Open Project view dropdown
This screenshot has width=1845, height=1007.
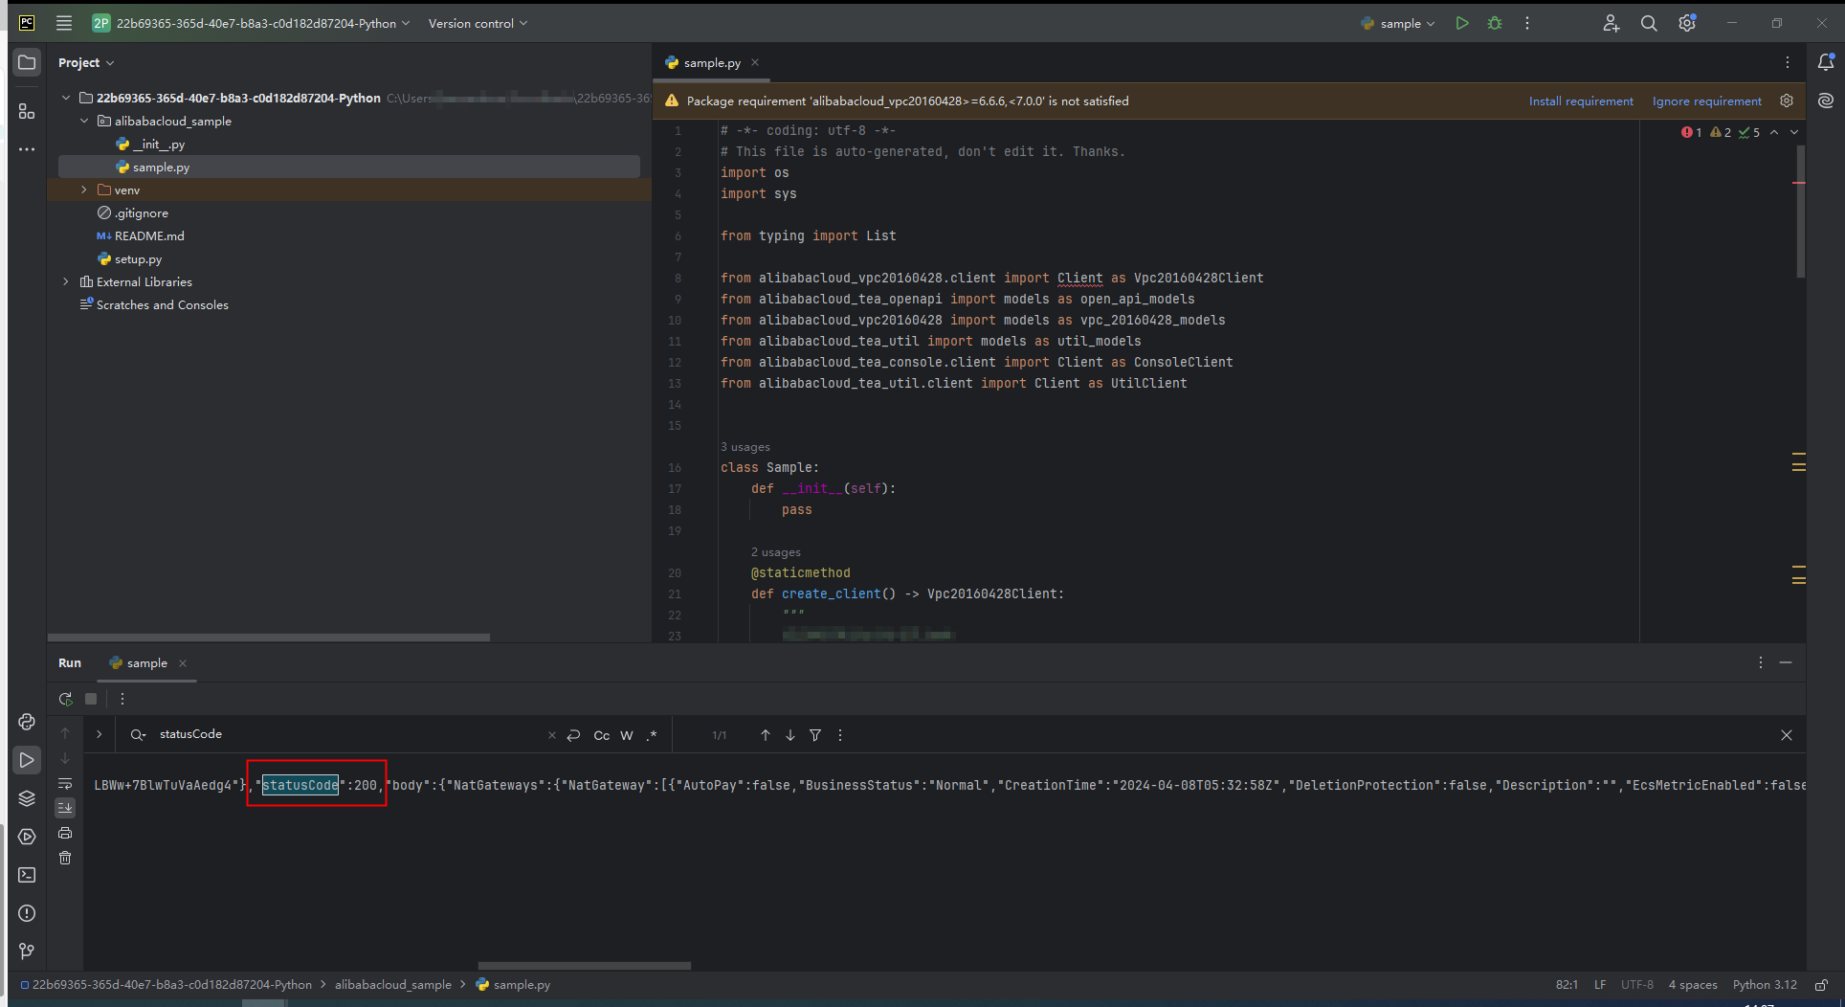(86, 62)
